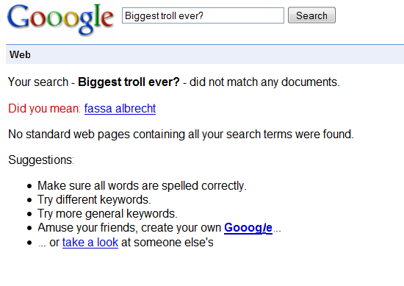Click the "Try different keywords." suggestion
404x286 pixels.
[94, 200]
